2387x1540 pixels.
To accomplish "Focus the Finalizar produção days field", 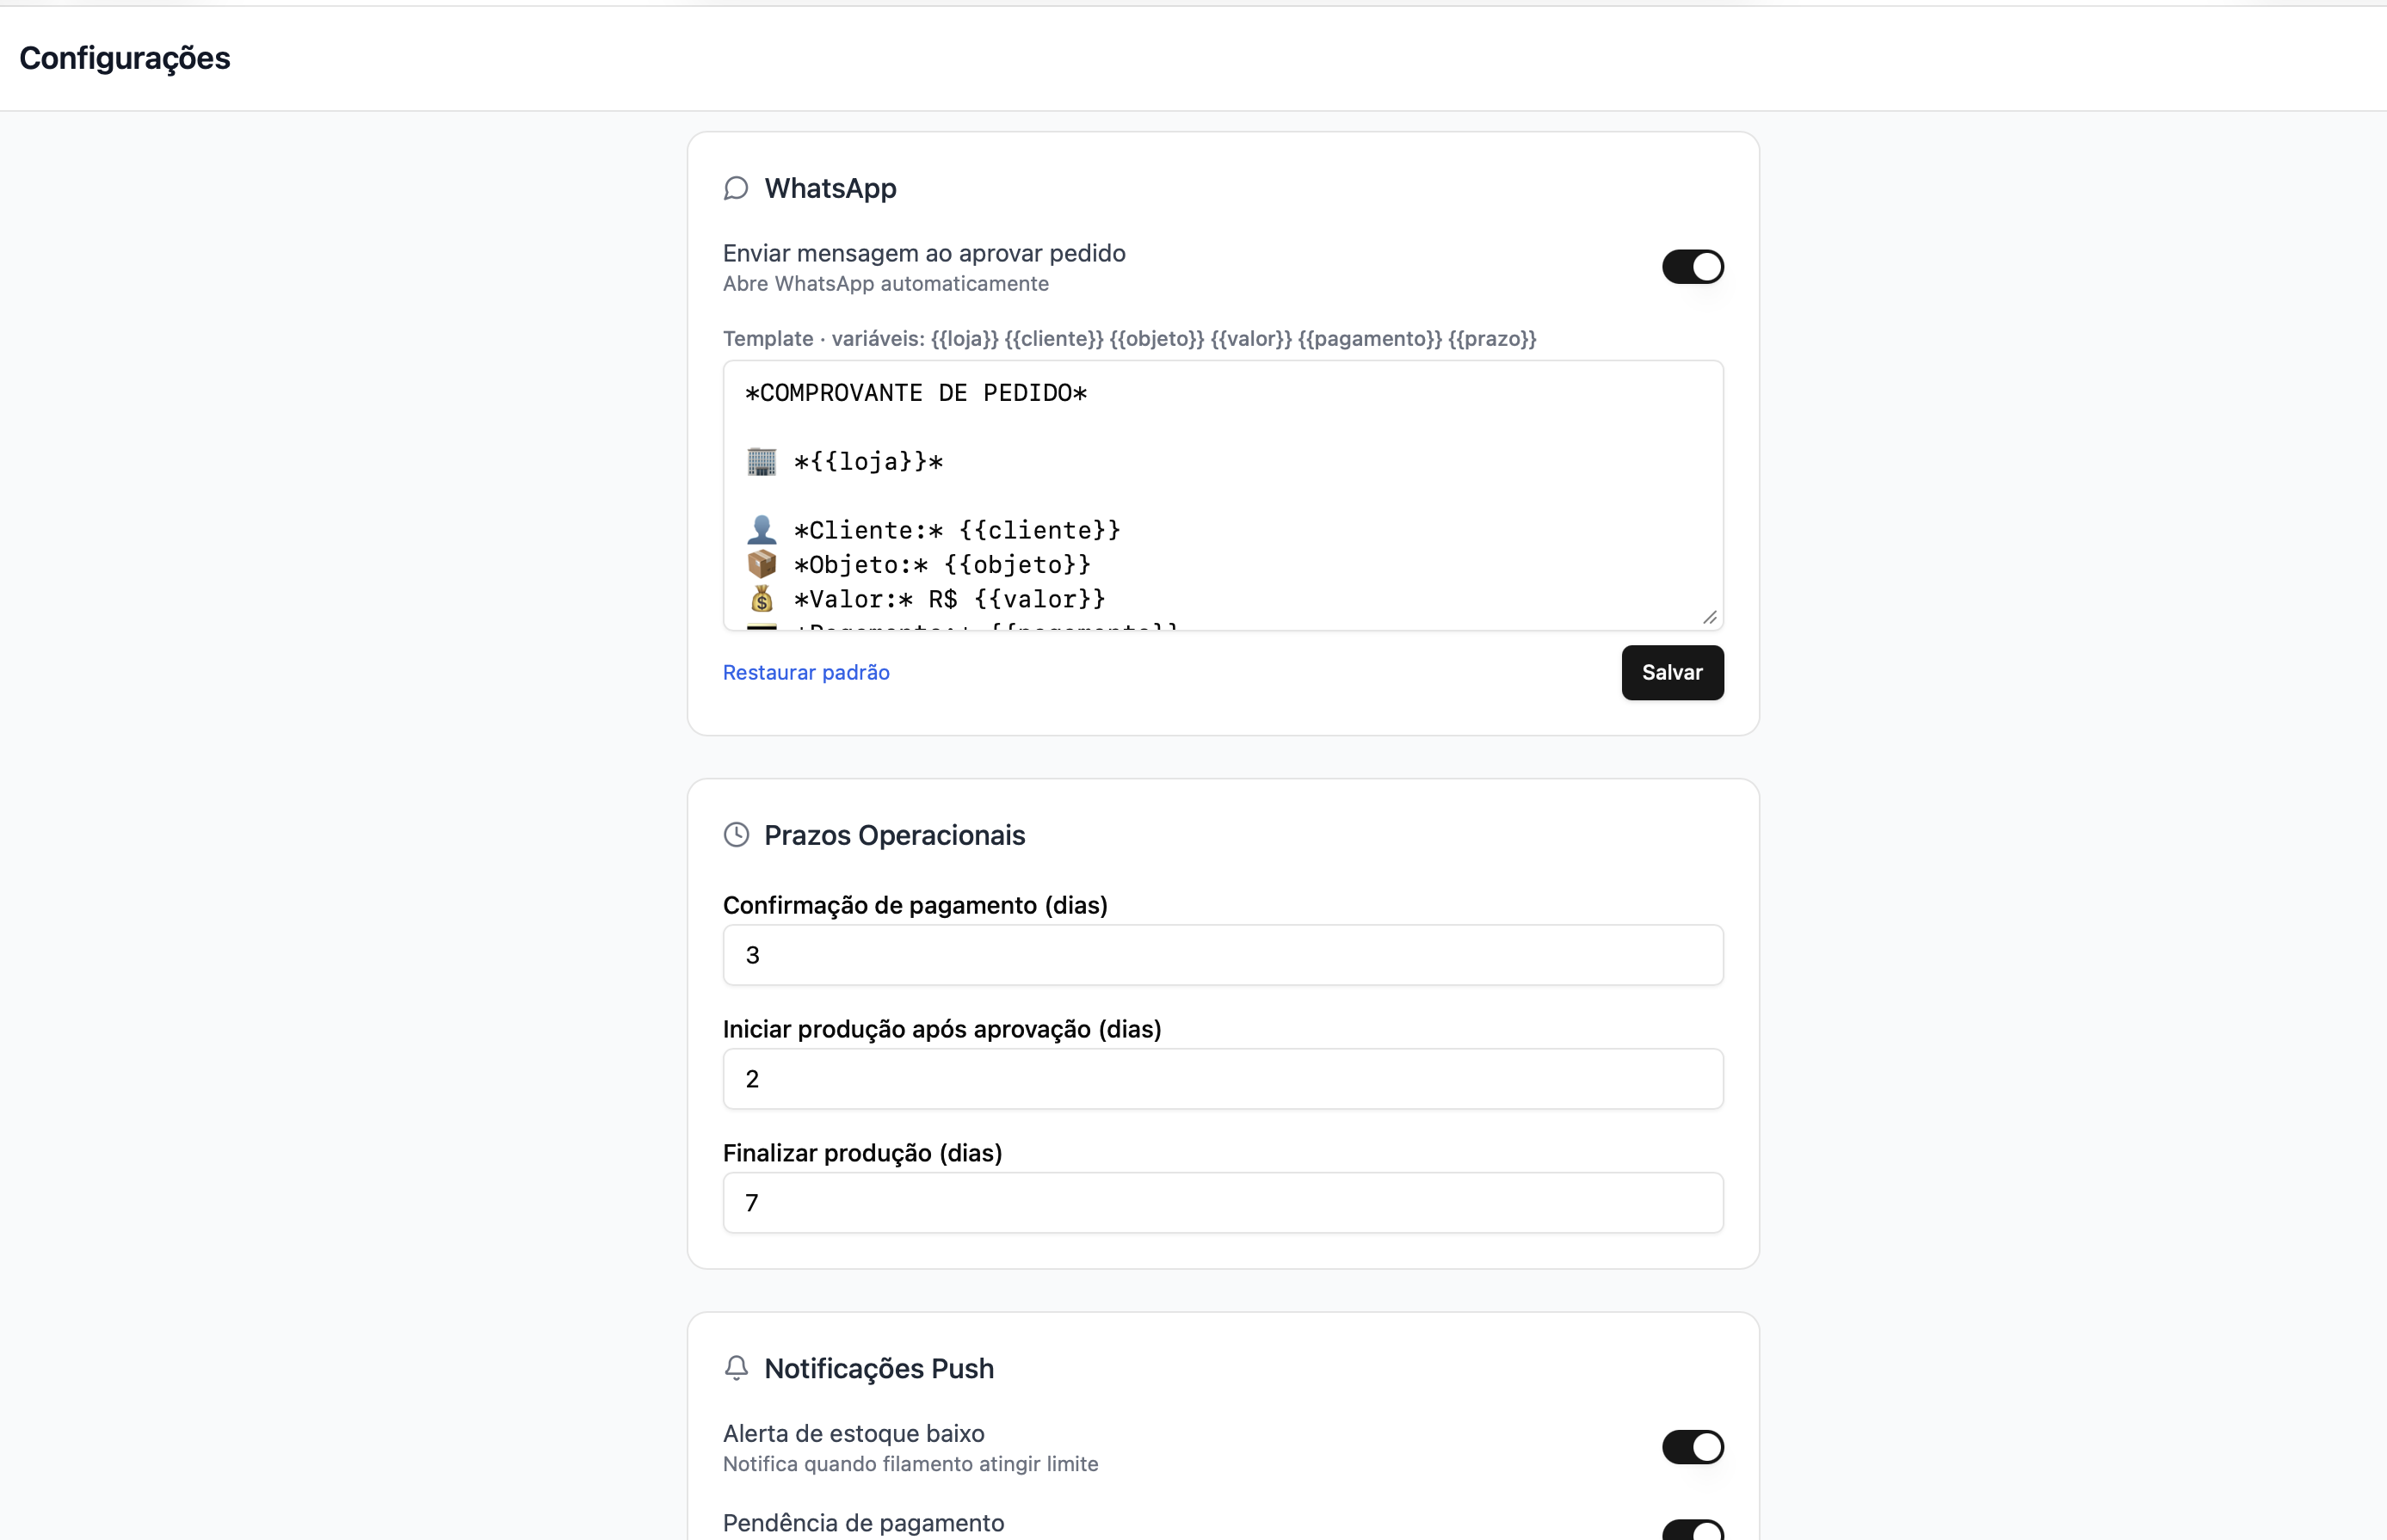I will click(1223, 1203).
